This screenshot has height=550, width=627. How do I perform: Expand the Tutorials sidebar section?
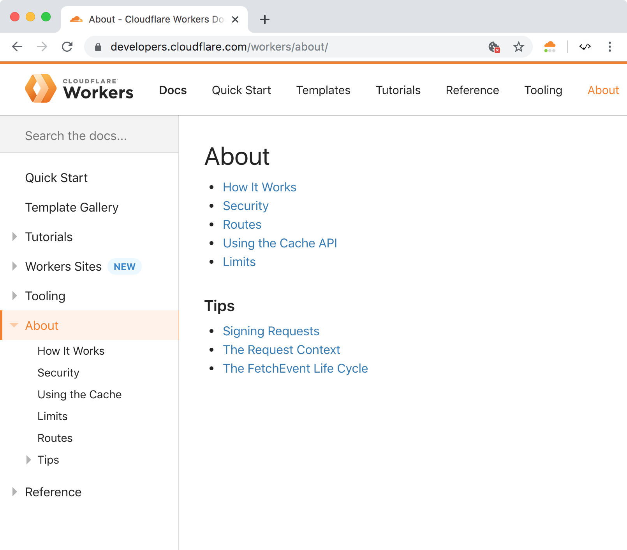tap(14, 236)
